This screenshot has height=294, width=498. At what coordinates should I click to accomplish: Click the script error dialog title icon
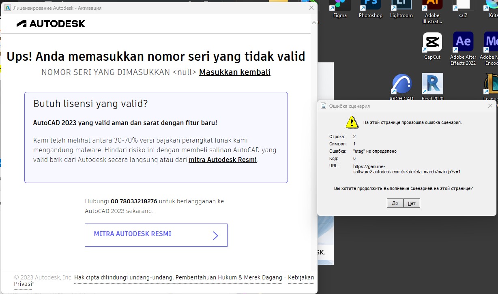(323, 106)
